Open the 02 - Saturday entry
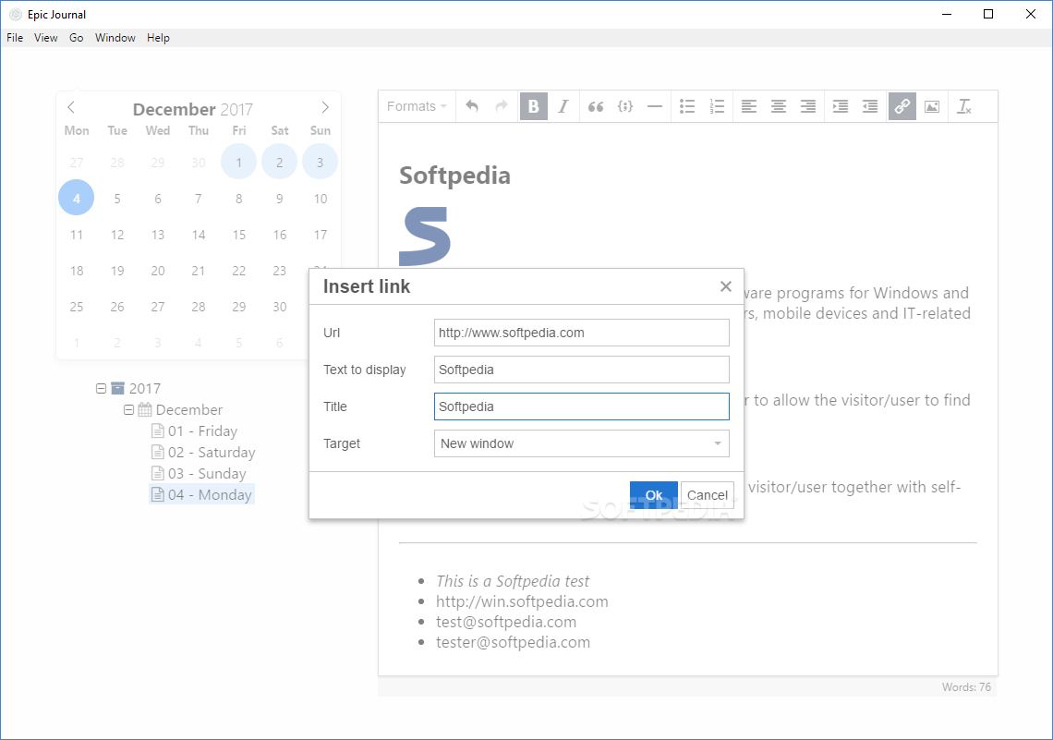 pyautogui.click(x=203, y=453)
